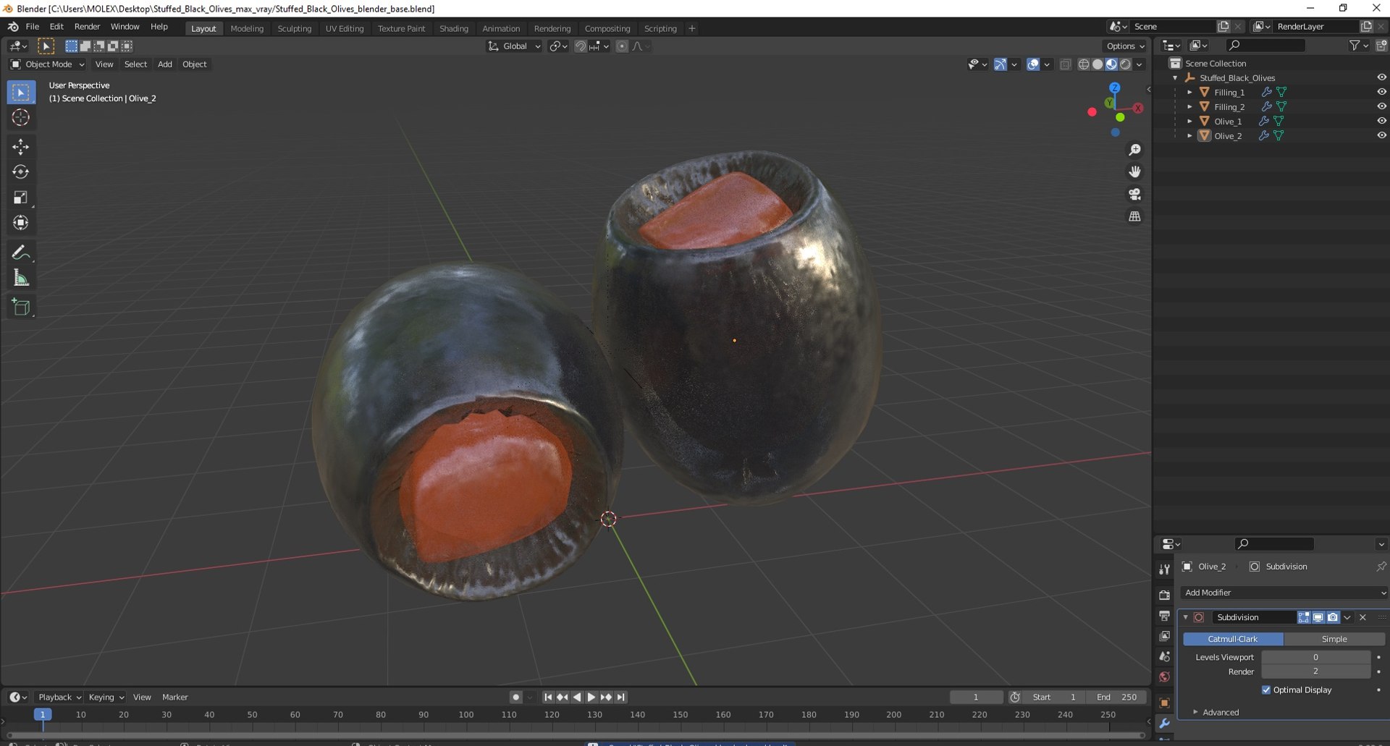This screenshot has height=746, width=1390.
Task: Select Simple subdivision type
Action: [x=1334, y=640]
